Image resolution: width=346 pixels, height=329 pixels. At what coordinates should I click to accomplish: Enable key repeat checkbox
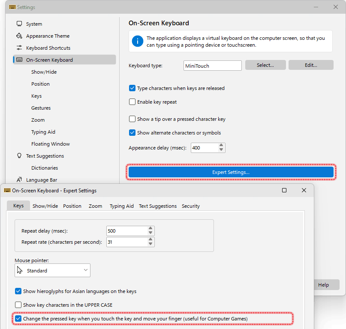point(132,102)
